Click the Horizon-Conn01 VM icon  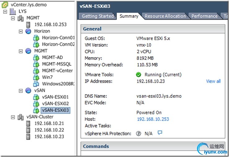pos(36,38)
